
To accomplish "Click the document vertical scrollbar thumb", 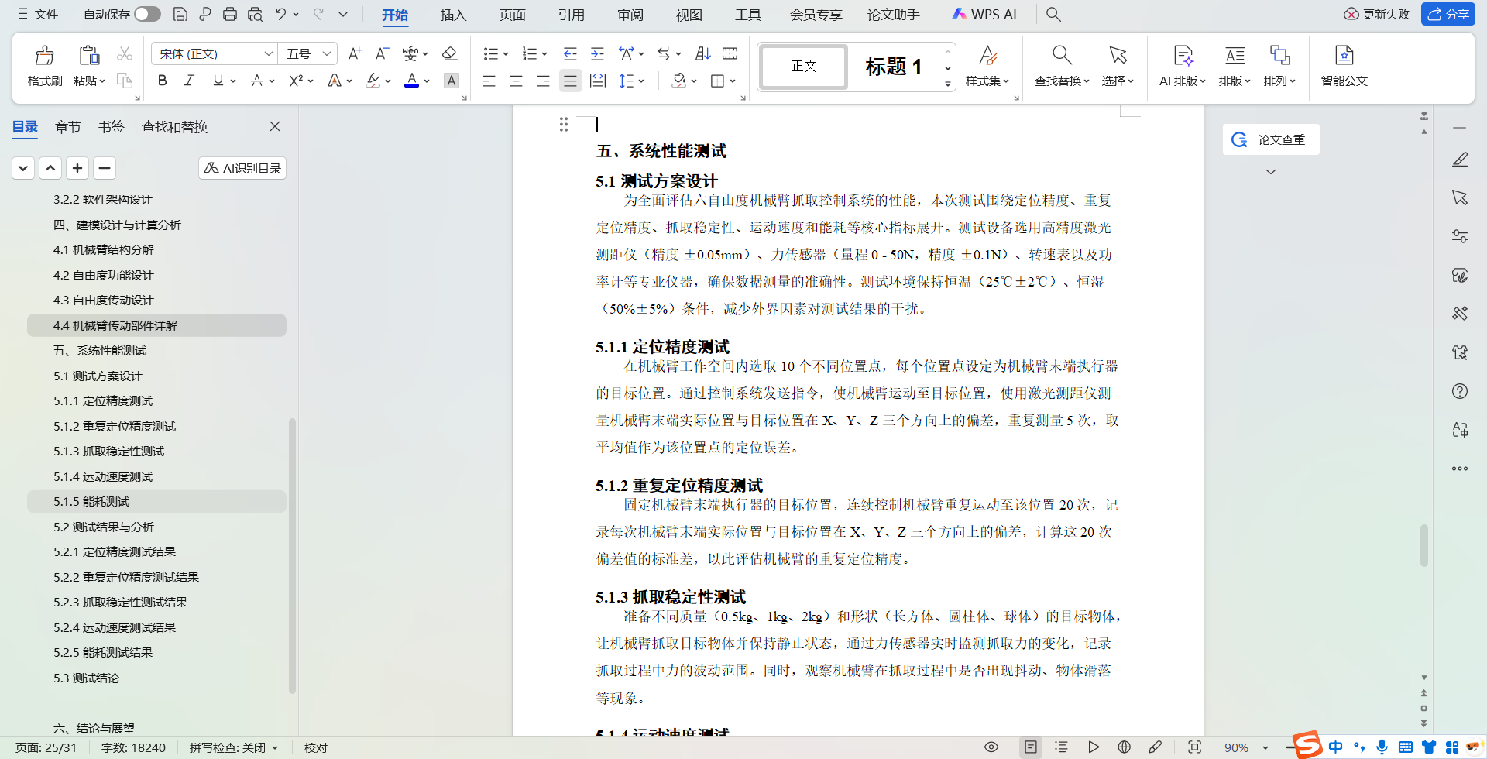I will (x=1423, y=545).
